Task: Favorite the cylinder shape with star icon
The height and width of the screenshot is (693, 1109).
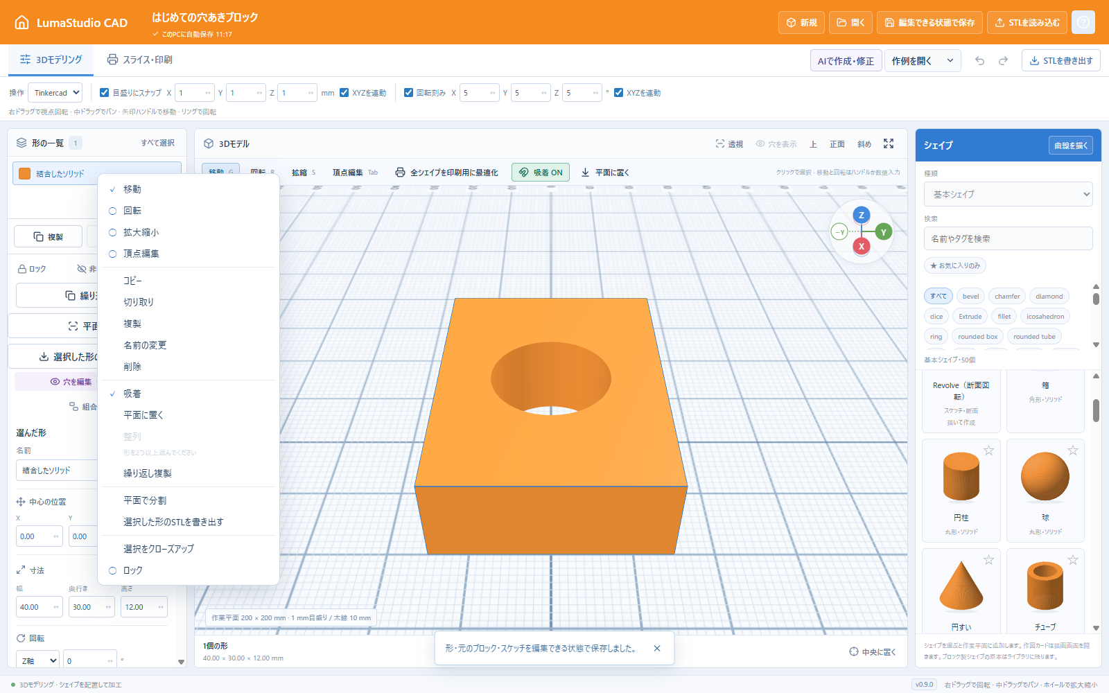Action: coord(989,450)
